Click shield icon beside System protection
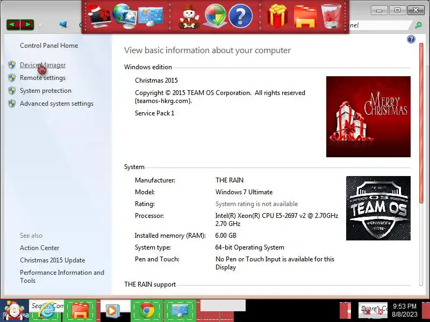Viewport: 430px width, 322px height. (12, 91)
